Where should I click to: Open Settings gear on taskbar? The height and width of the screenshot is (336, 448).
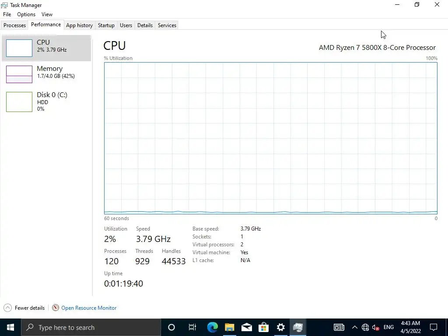point(280,327)
